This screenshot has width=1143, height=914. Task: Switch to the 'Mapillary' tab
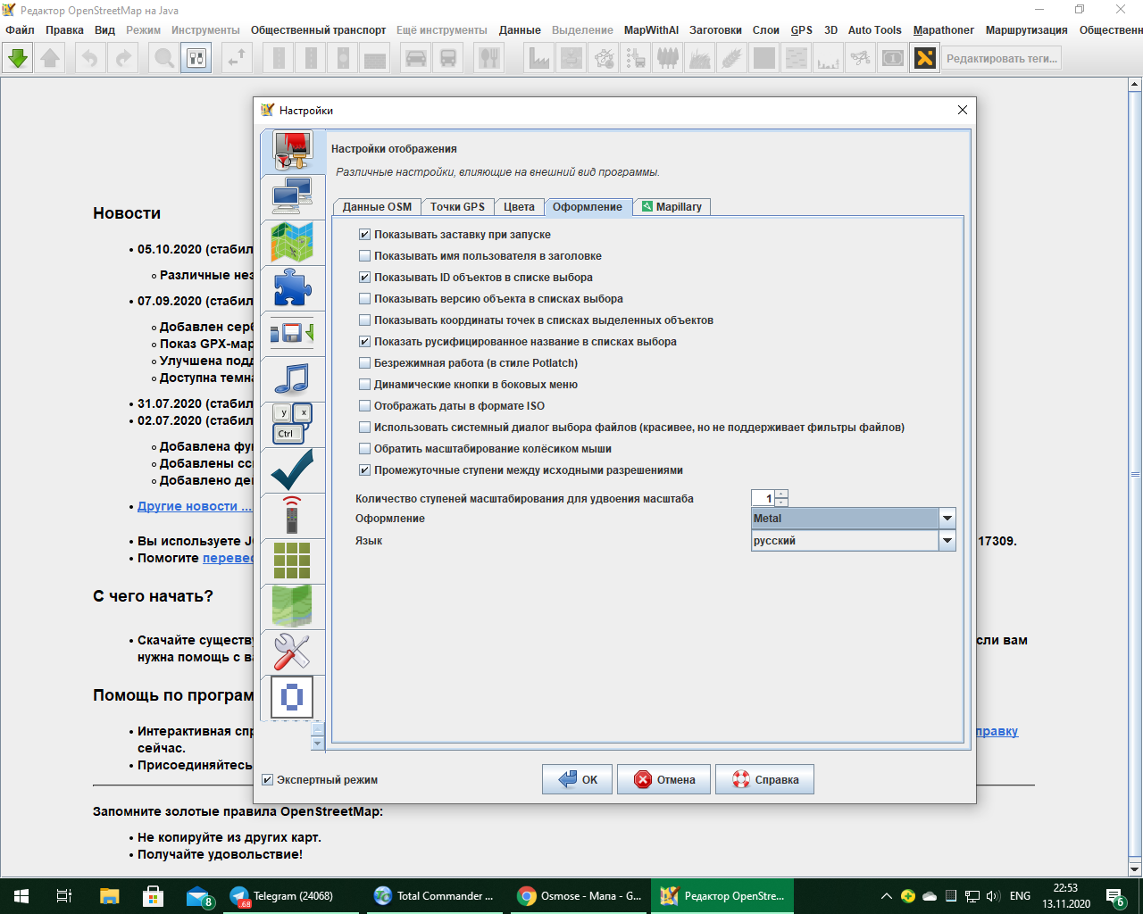(x=672, y=207)
